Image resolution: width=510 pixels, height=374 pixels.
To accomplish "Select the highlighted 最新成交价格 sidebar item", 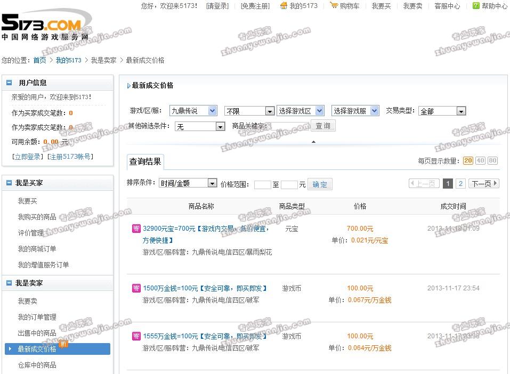I will coord(58,349).
